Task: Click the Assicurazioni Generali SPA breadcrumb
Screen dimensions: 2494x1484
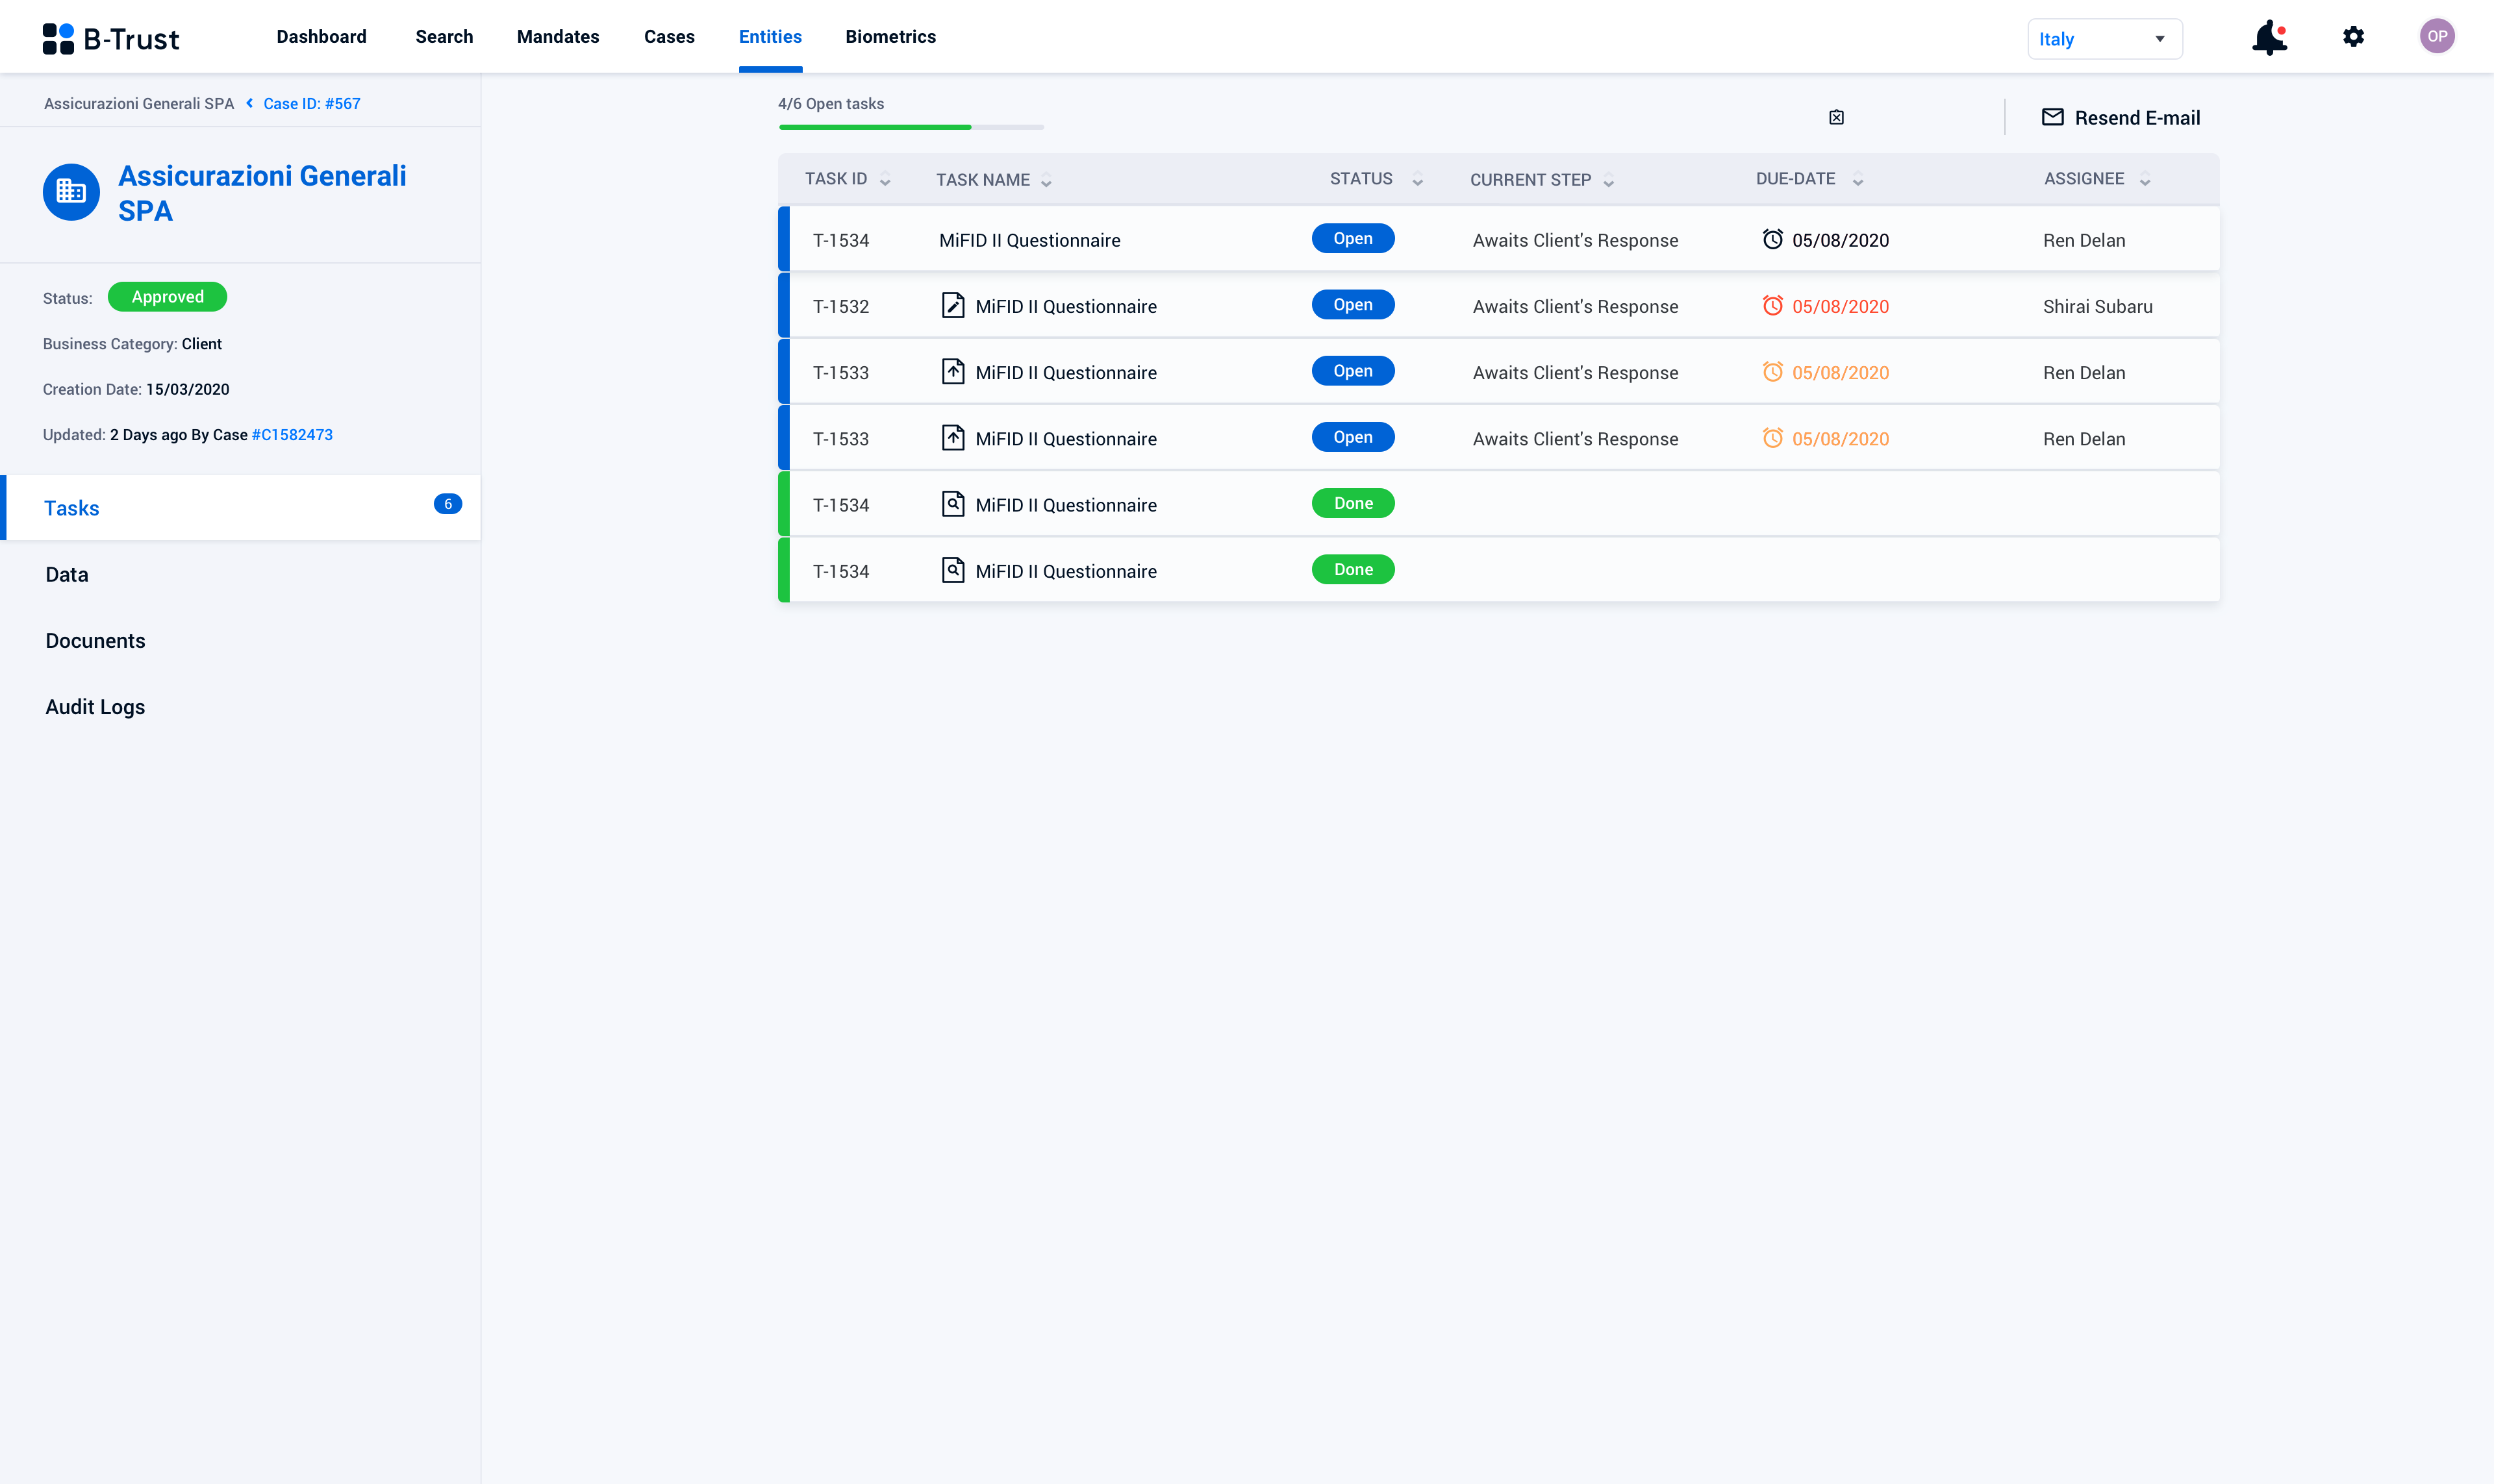Action: (x=139, y=103)
